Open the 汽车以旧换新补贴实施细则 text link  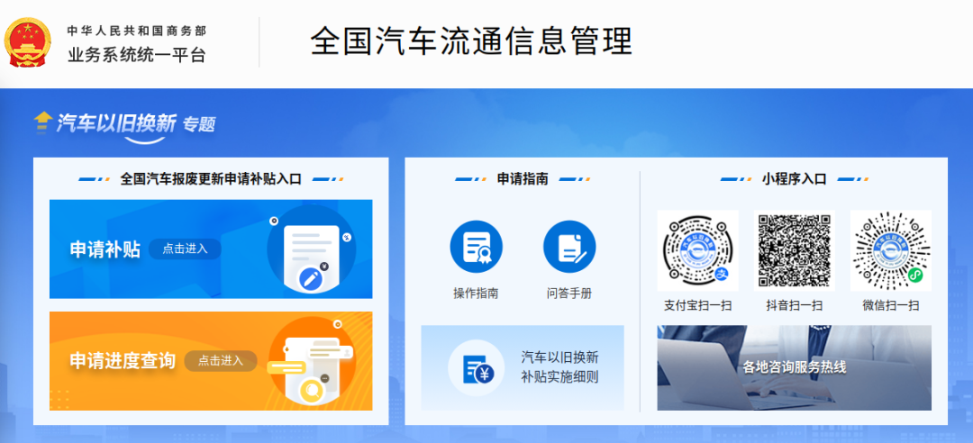(559, 366)
